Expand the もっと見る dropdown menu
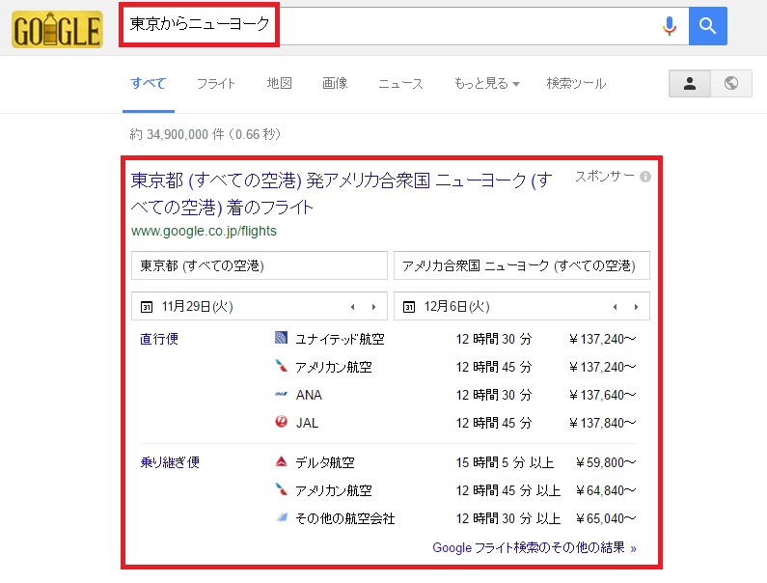 coord(486,84)
